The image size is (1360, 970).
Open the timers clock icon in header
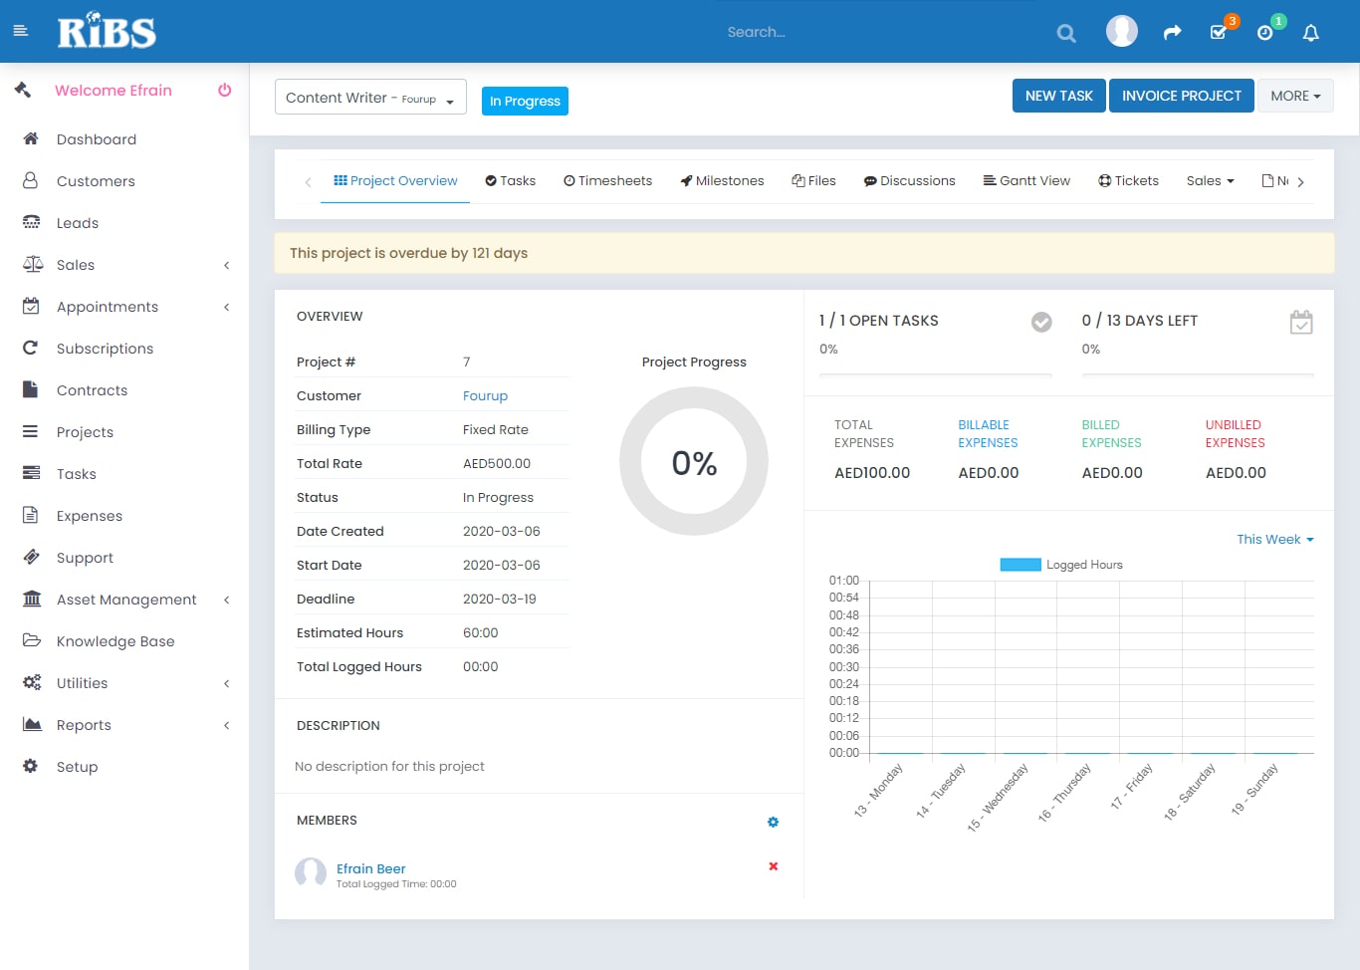pyautogui.click(x=1264, y=33)
